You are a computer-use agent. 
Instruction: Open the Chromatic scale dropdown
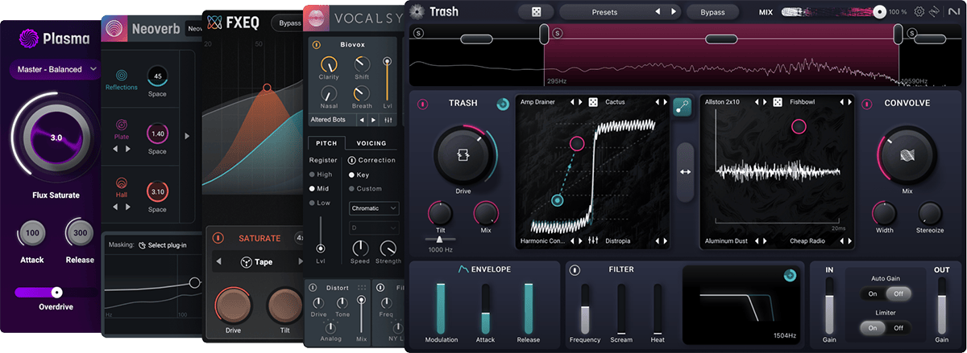click(x=375, y=208)
